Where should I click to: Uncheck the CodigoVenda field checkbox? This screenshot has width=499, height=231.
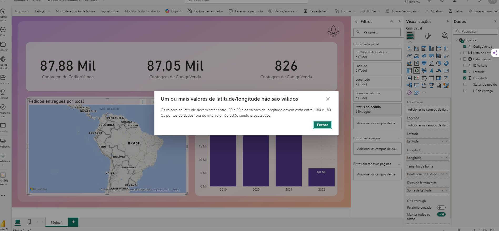coord(465,46)
